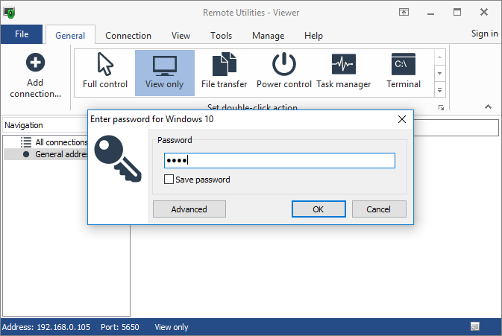
Task: Click into the Password input field
Action: (280, 161)
